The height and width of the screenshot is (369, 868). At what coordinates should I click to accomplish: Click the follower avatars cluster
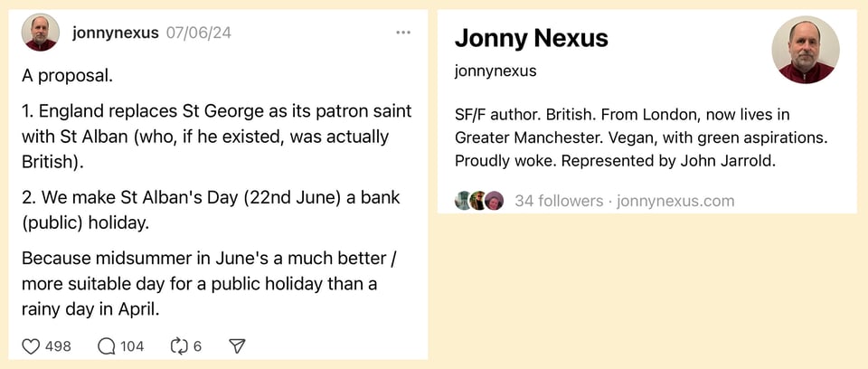(479, 201)
